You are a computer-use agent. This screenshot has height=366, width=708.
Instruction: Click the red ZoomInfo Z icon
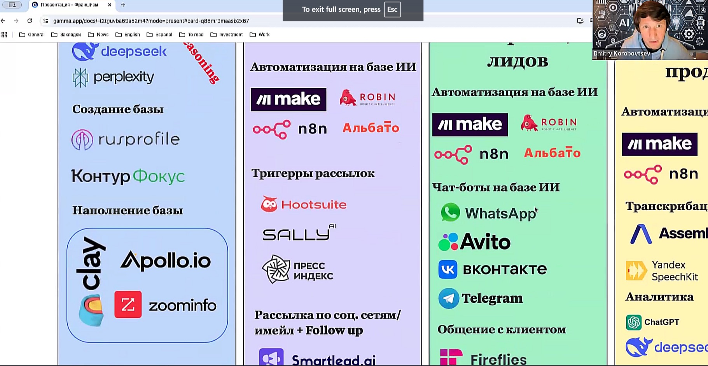[x=128, y=304]
